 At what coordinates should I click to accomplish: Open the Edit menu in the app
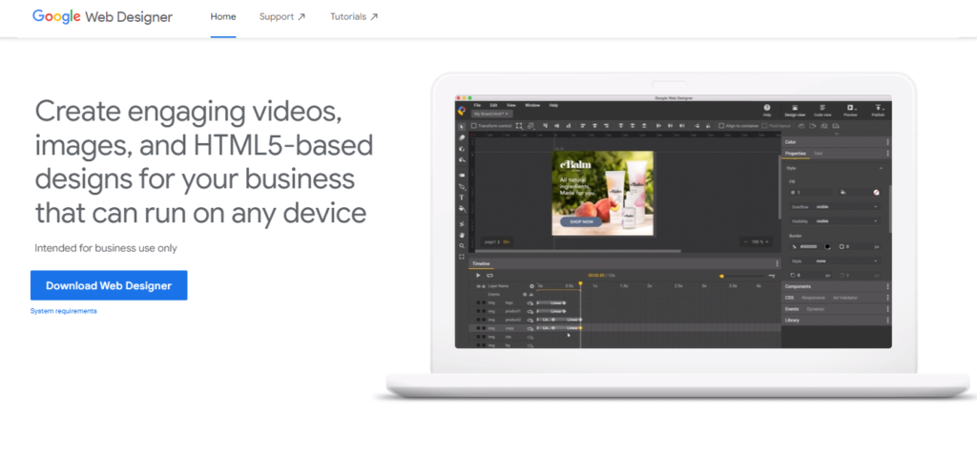click(493, 105)
